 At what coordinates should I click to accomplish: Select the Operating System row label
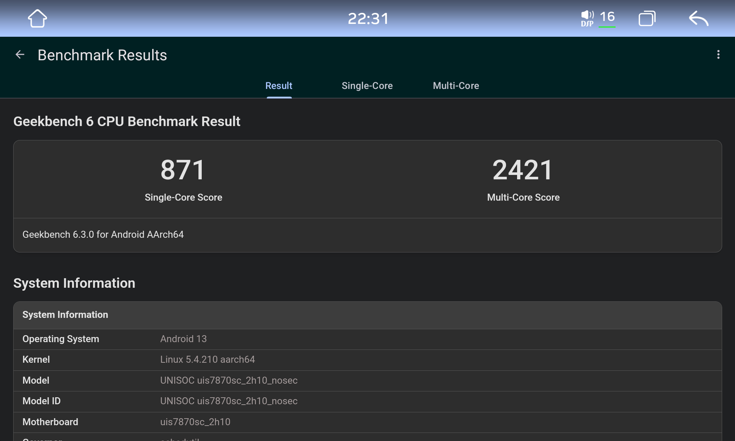[x=61, y=339]
